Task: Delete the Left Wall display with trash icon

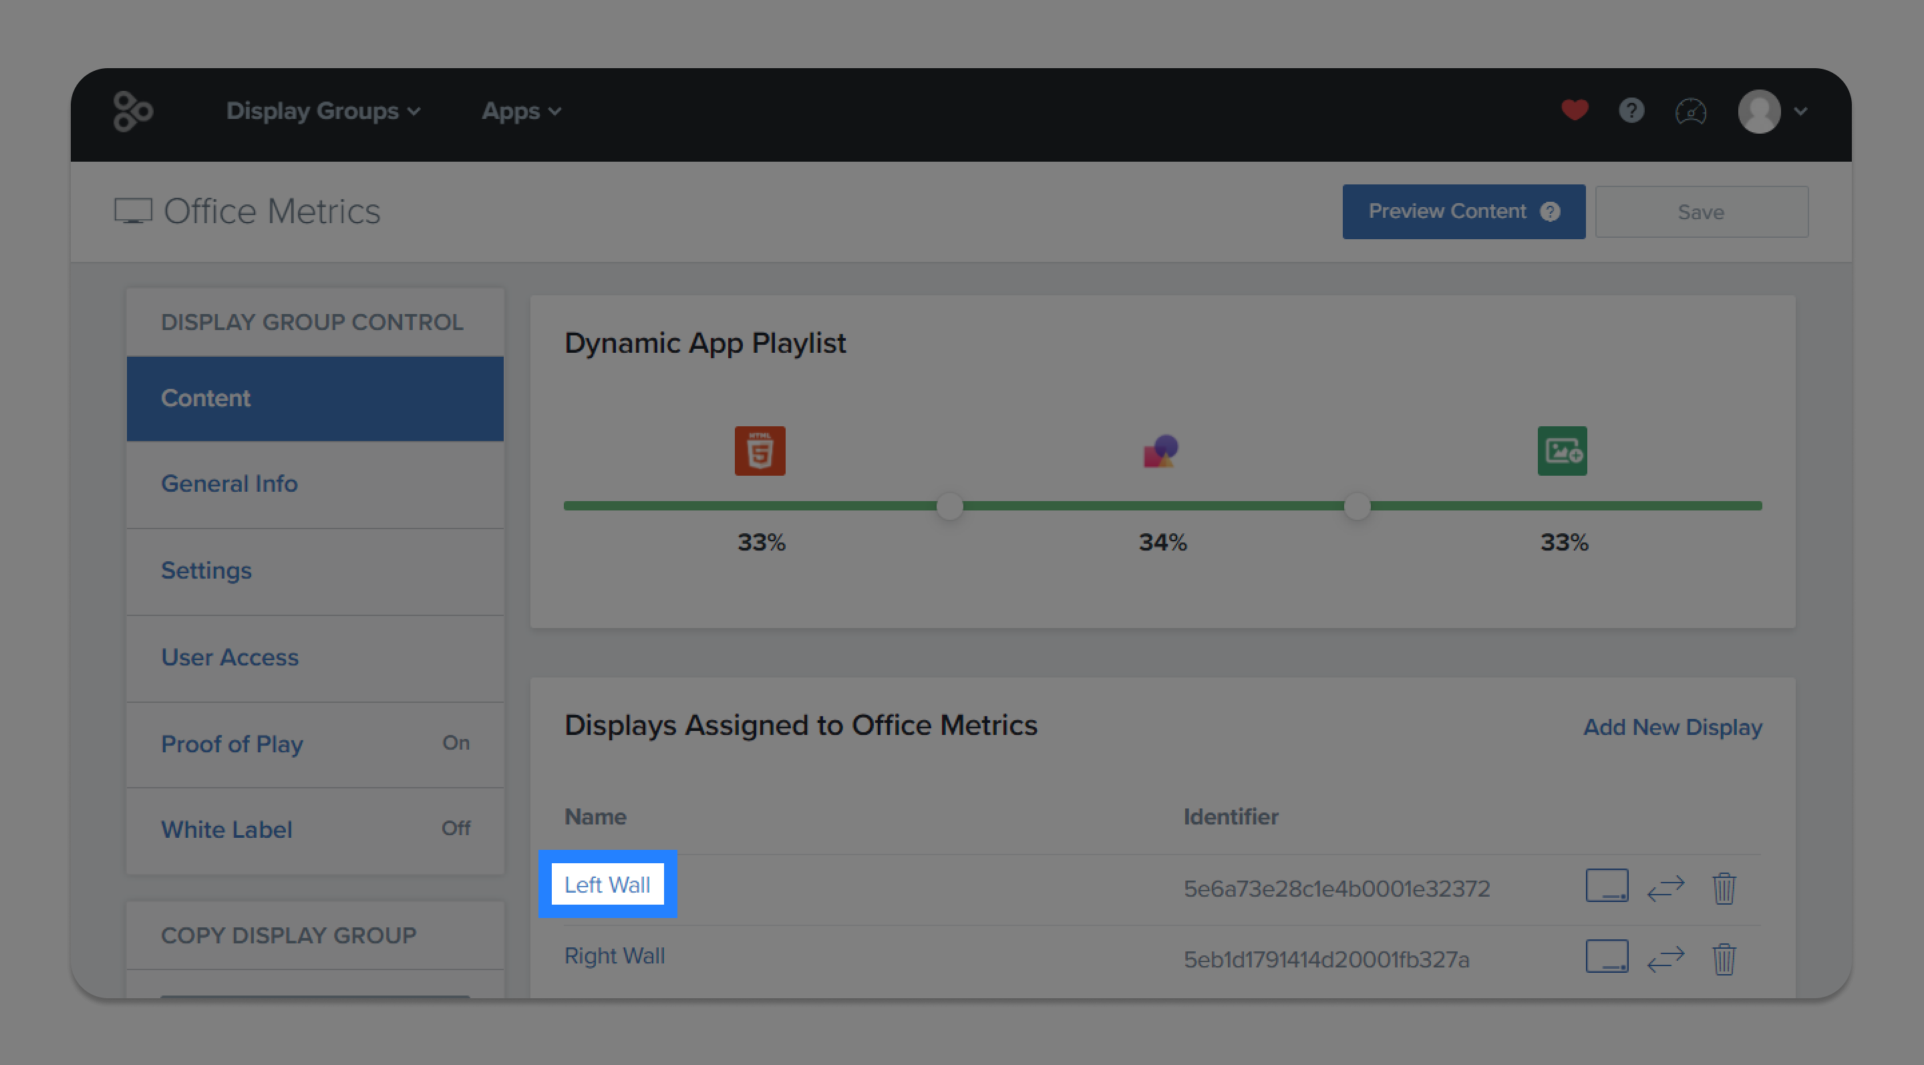Action: click(x=1724, y=888)
